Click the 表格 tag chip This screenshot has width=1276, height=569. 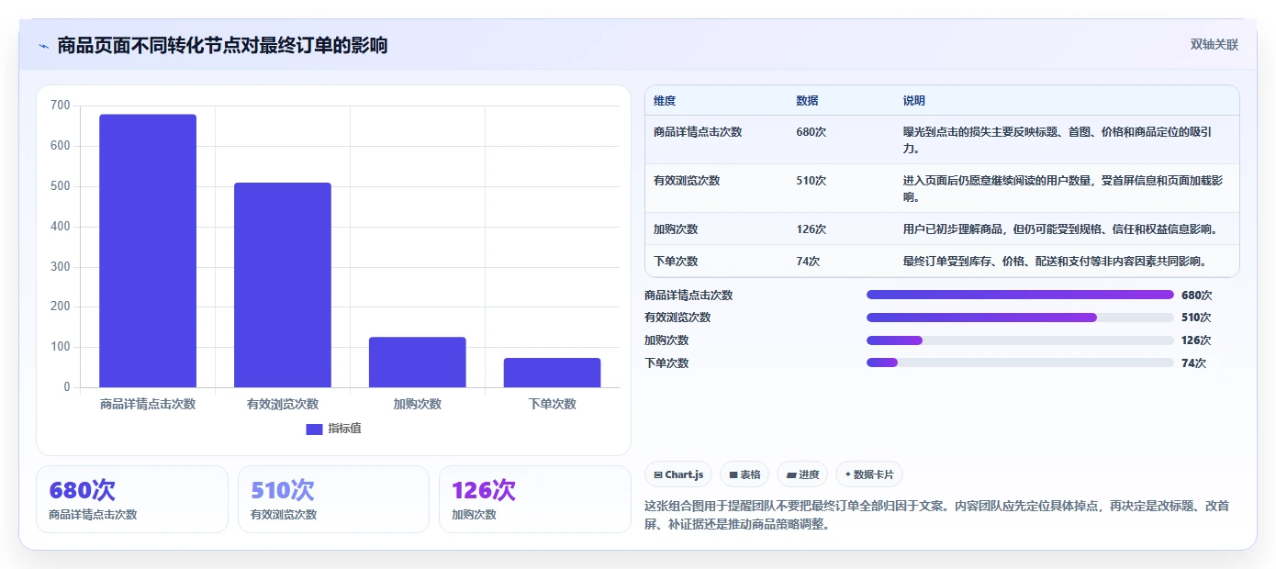744,474
